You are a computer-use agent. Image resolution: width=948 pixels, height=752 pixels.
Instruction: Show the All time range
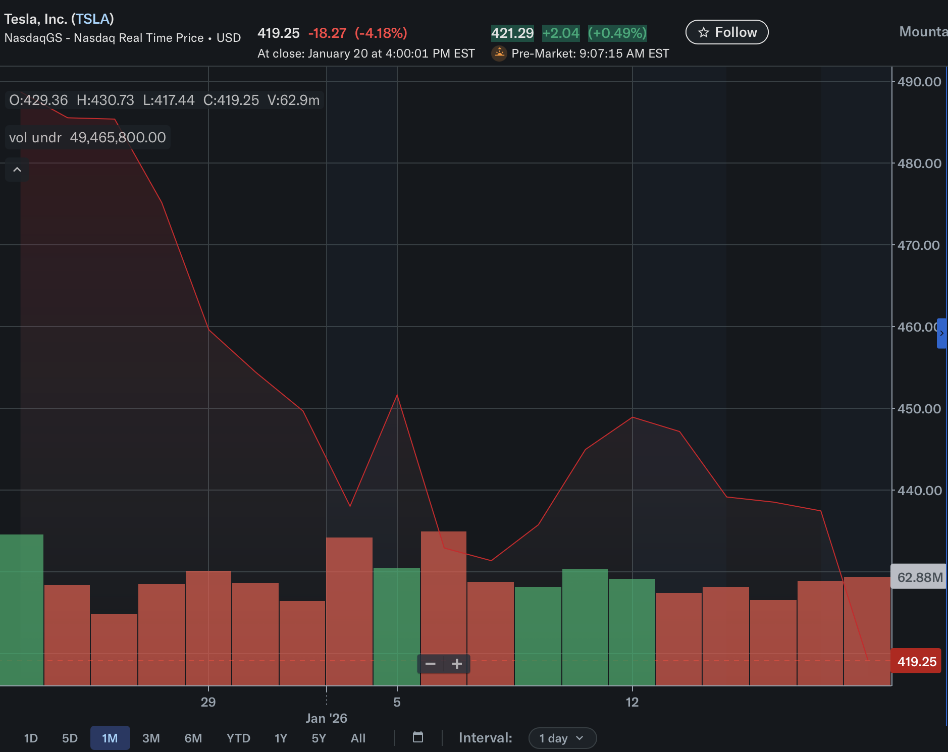pos(358,738)
